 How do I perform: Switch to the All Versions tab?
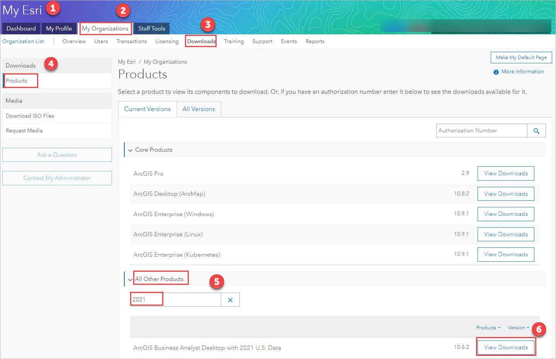coord(199,109)
